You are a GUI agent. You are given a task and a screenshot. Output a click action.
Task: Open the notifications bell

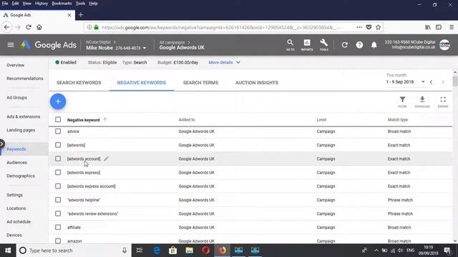click(374, 45)
